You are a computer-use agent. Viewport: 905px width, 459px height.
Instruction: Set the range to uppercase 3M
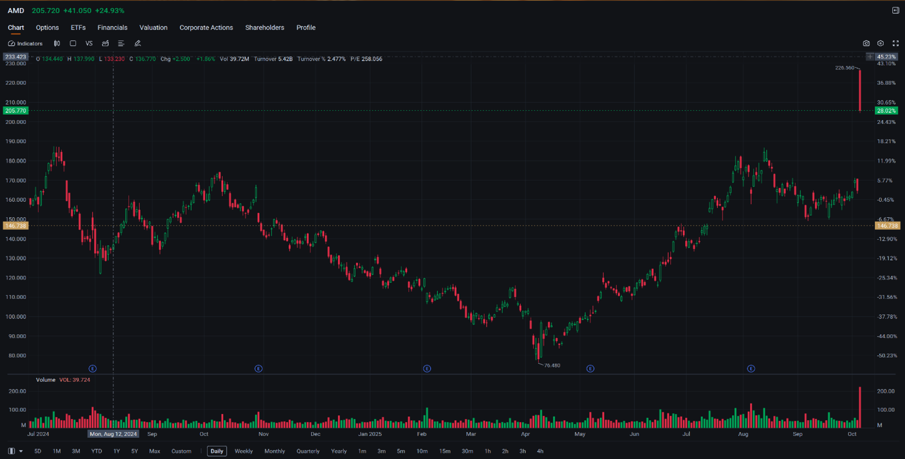tap(76, 451)
